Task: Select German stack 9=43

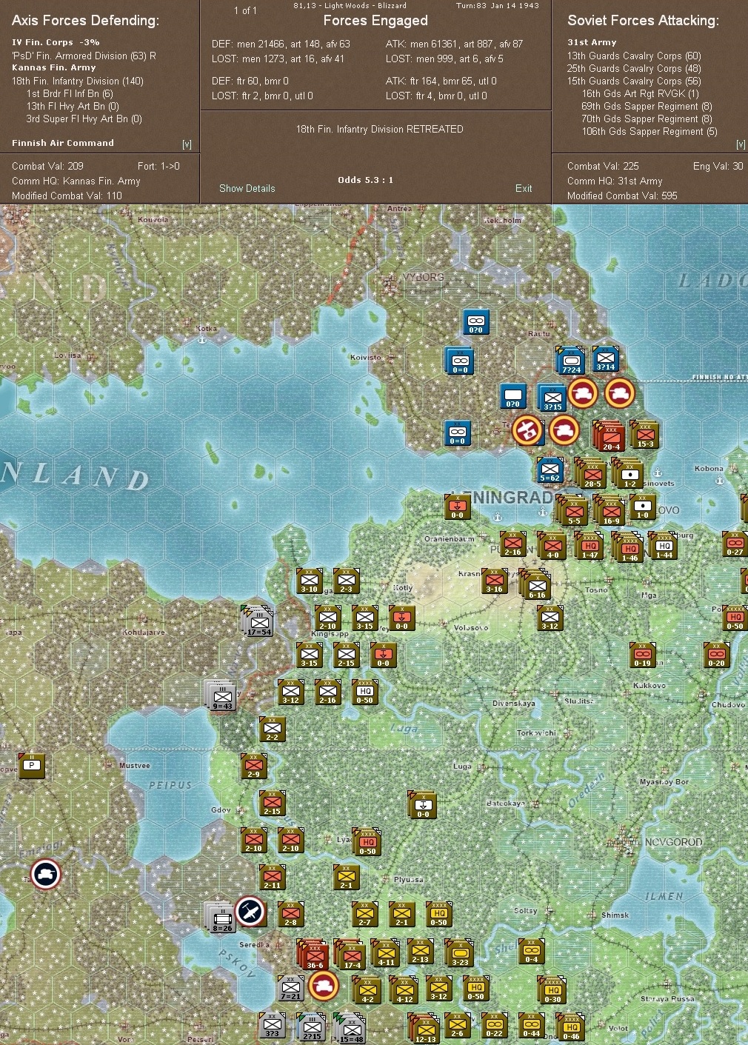Action: tap(221, 695)
